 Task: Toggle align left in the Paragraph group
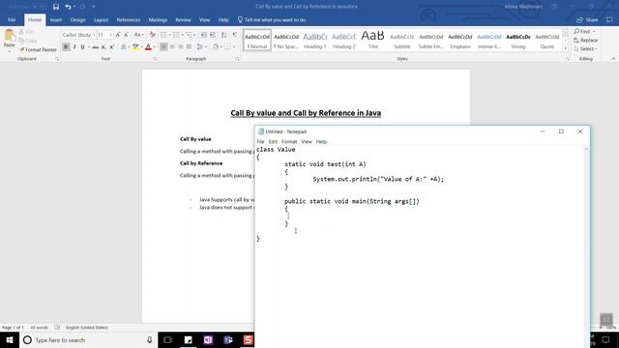163,47
